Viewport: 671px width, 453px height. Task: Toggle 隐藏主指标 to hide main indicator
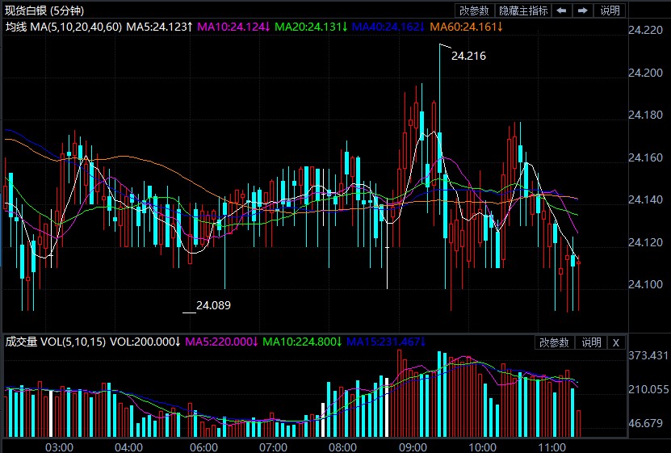(x=523, y=10)
